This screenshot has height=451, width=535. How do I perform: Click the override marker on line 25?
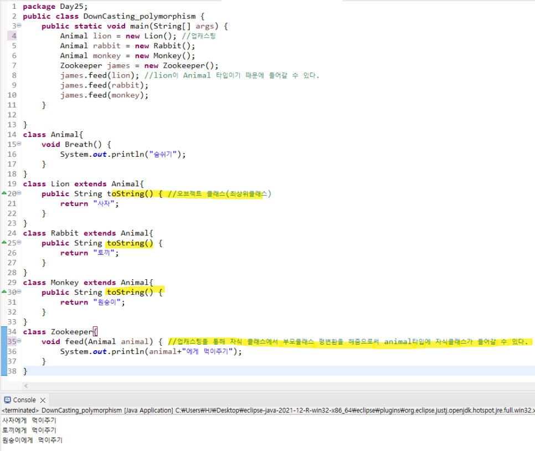tap(4, 242)
